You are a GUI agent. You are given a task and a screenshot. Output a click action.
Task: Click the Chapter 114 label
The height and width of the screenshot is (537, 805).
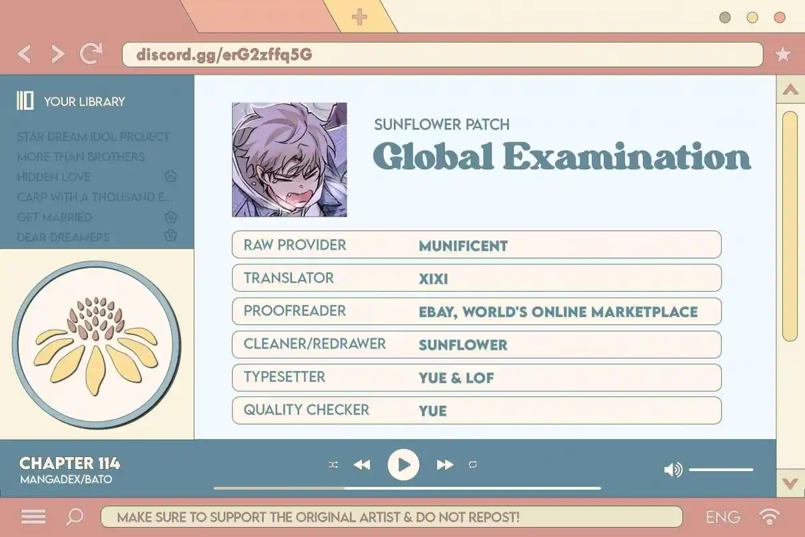pyautogui.click(x=70, y=463)
